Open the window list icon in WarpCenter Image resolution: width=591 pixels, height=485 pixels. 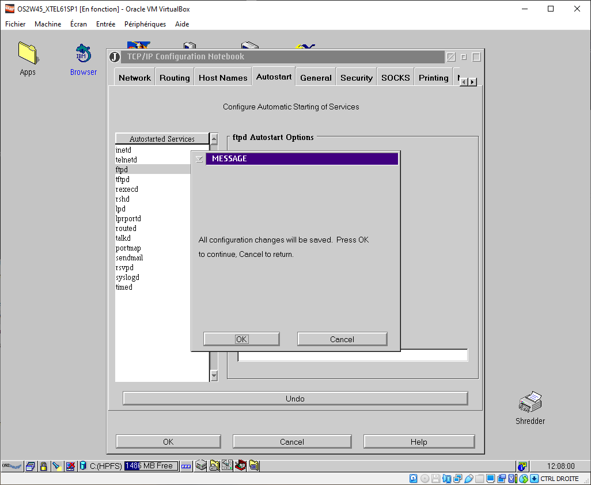31,466
